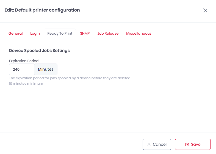Click the Device Spooled Jobs Settings heading

point(39,51)
